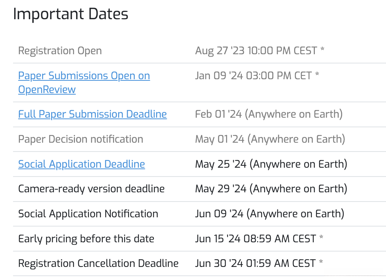
Task: Open the Social Application Deadline link
Action: pos(82,164)
